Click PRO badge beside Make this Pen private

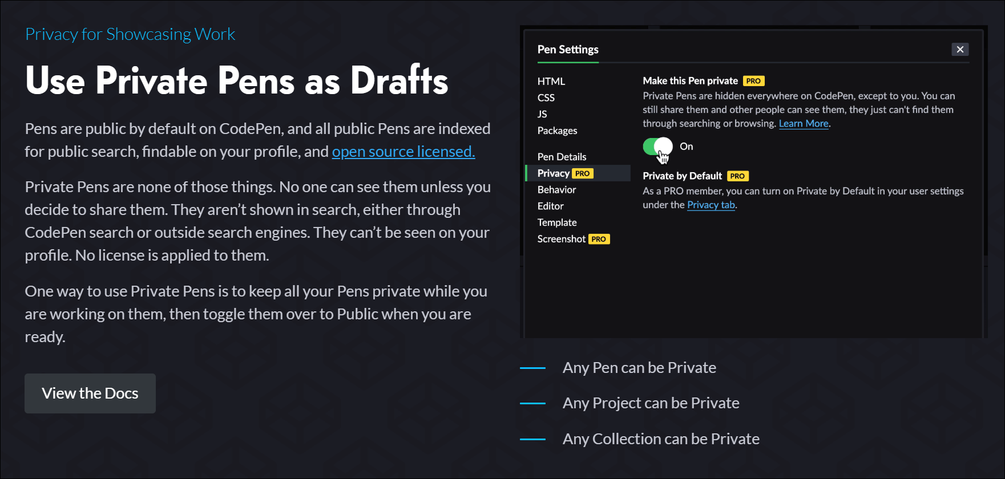753,81
